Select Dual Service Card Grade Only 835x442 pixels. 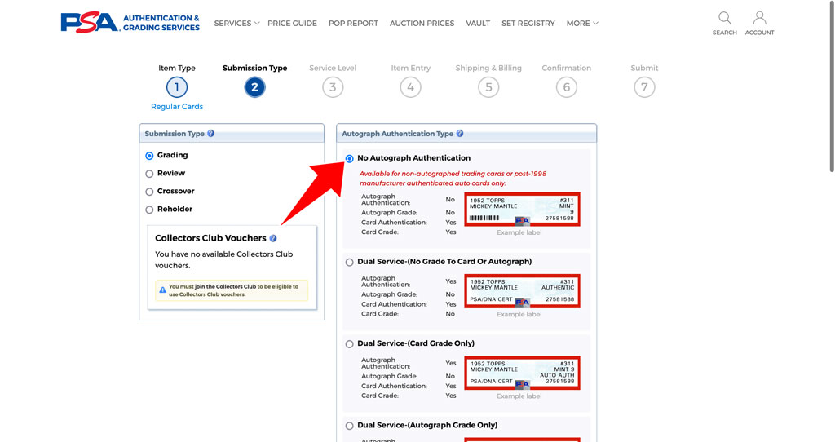click(349, 344)
